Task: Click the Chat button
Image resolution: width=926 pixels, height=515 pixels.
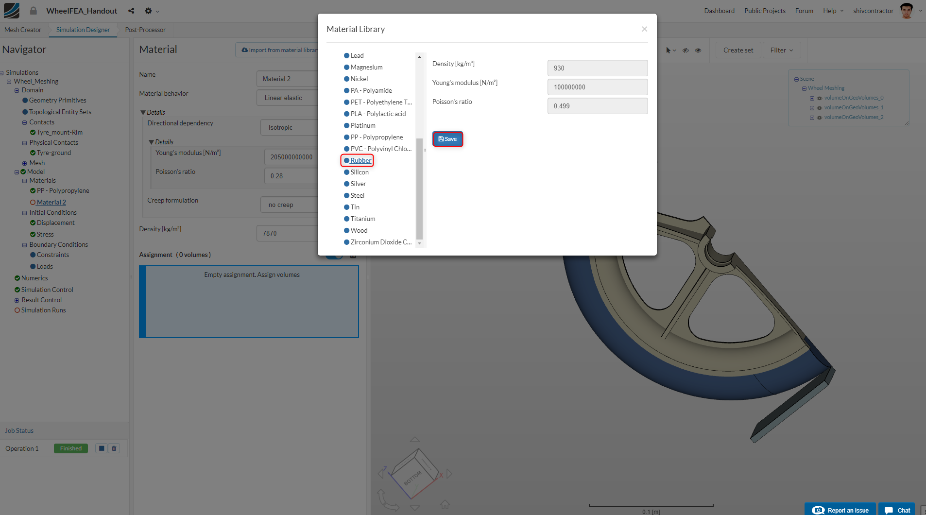Action: click(897, 510)
